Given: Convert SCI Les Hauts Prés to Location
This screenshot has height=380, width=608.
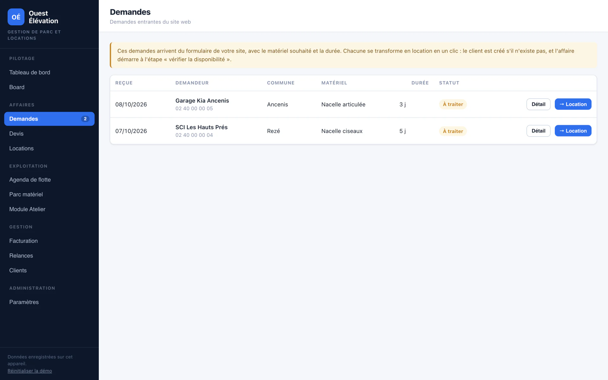Looking at the screenshot, I should [x=573, y=131].
